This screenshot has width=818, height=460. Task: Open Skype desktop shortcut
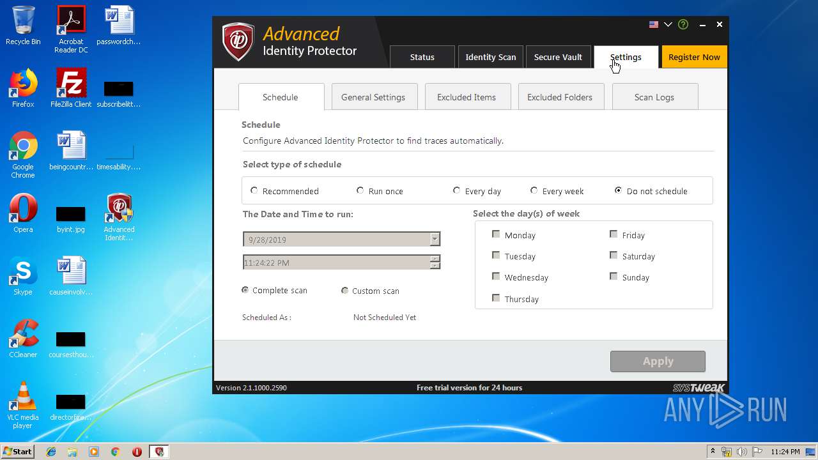pyautogui.click(x=23, y=276)
